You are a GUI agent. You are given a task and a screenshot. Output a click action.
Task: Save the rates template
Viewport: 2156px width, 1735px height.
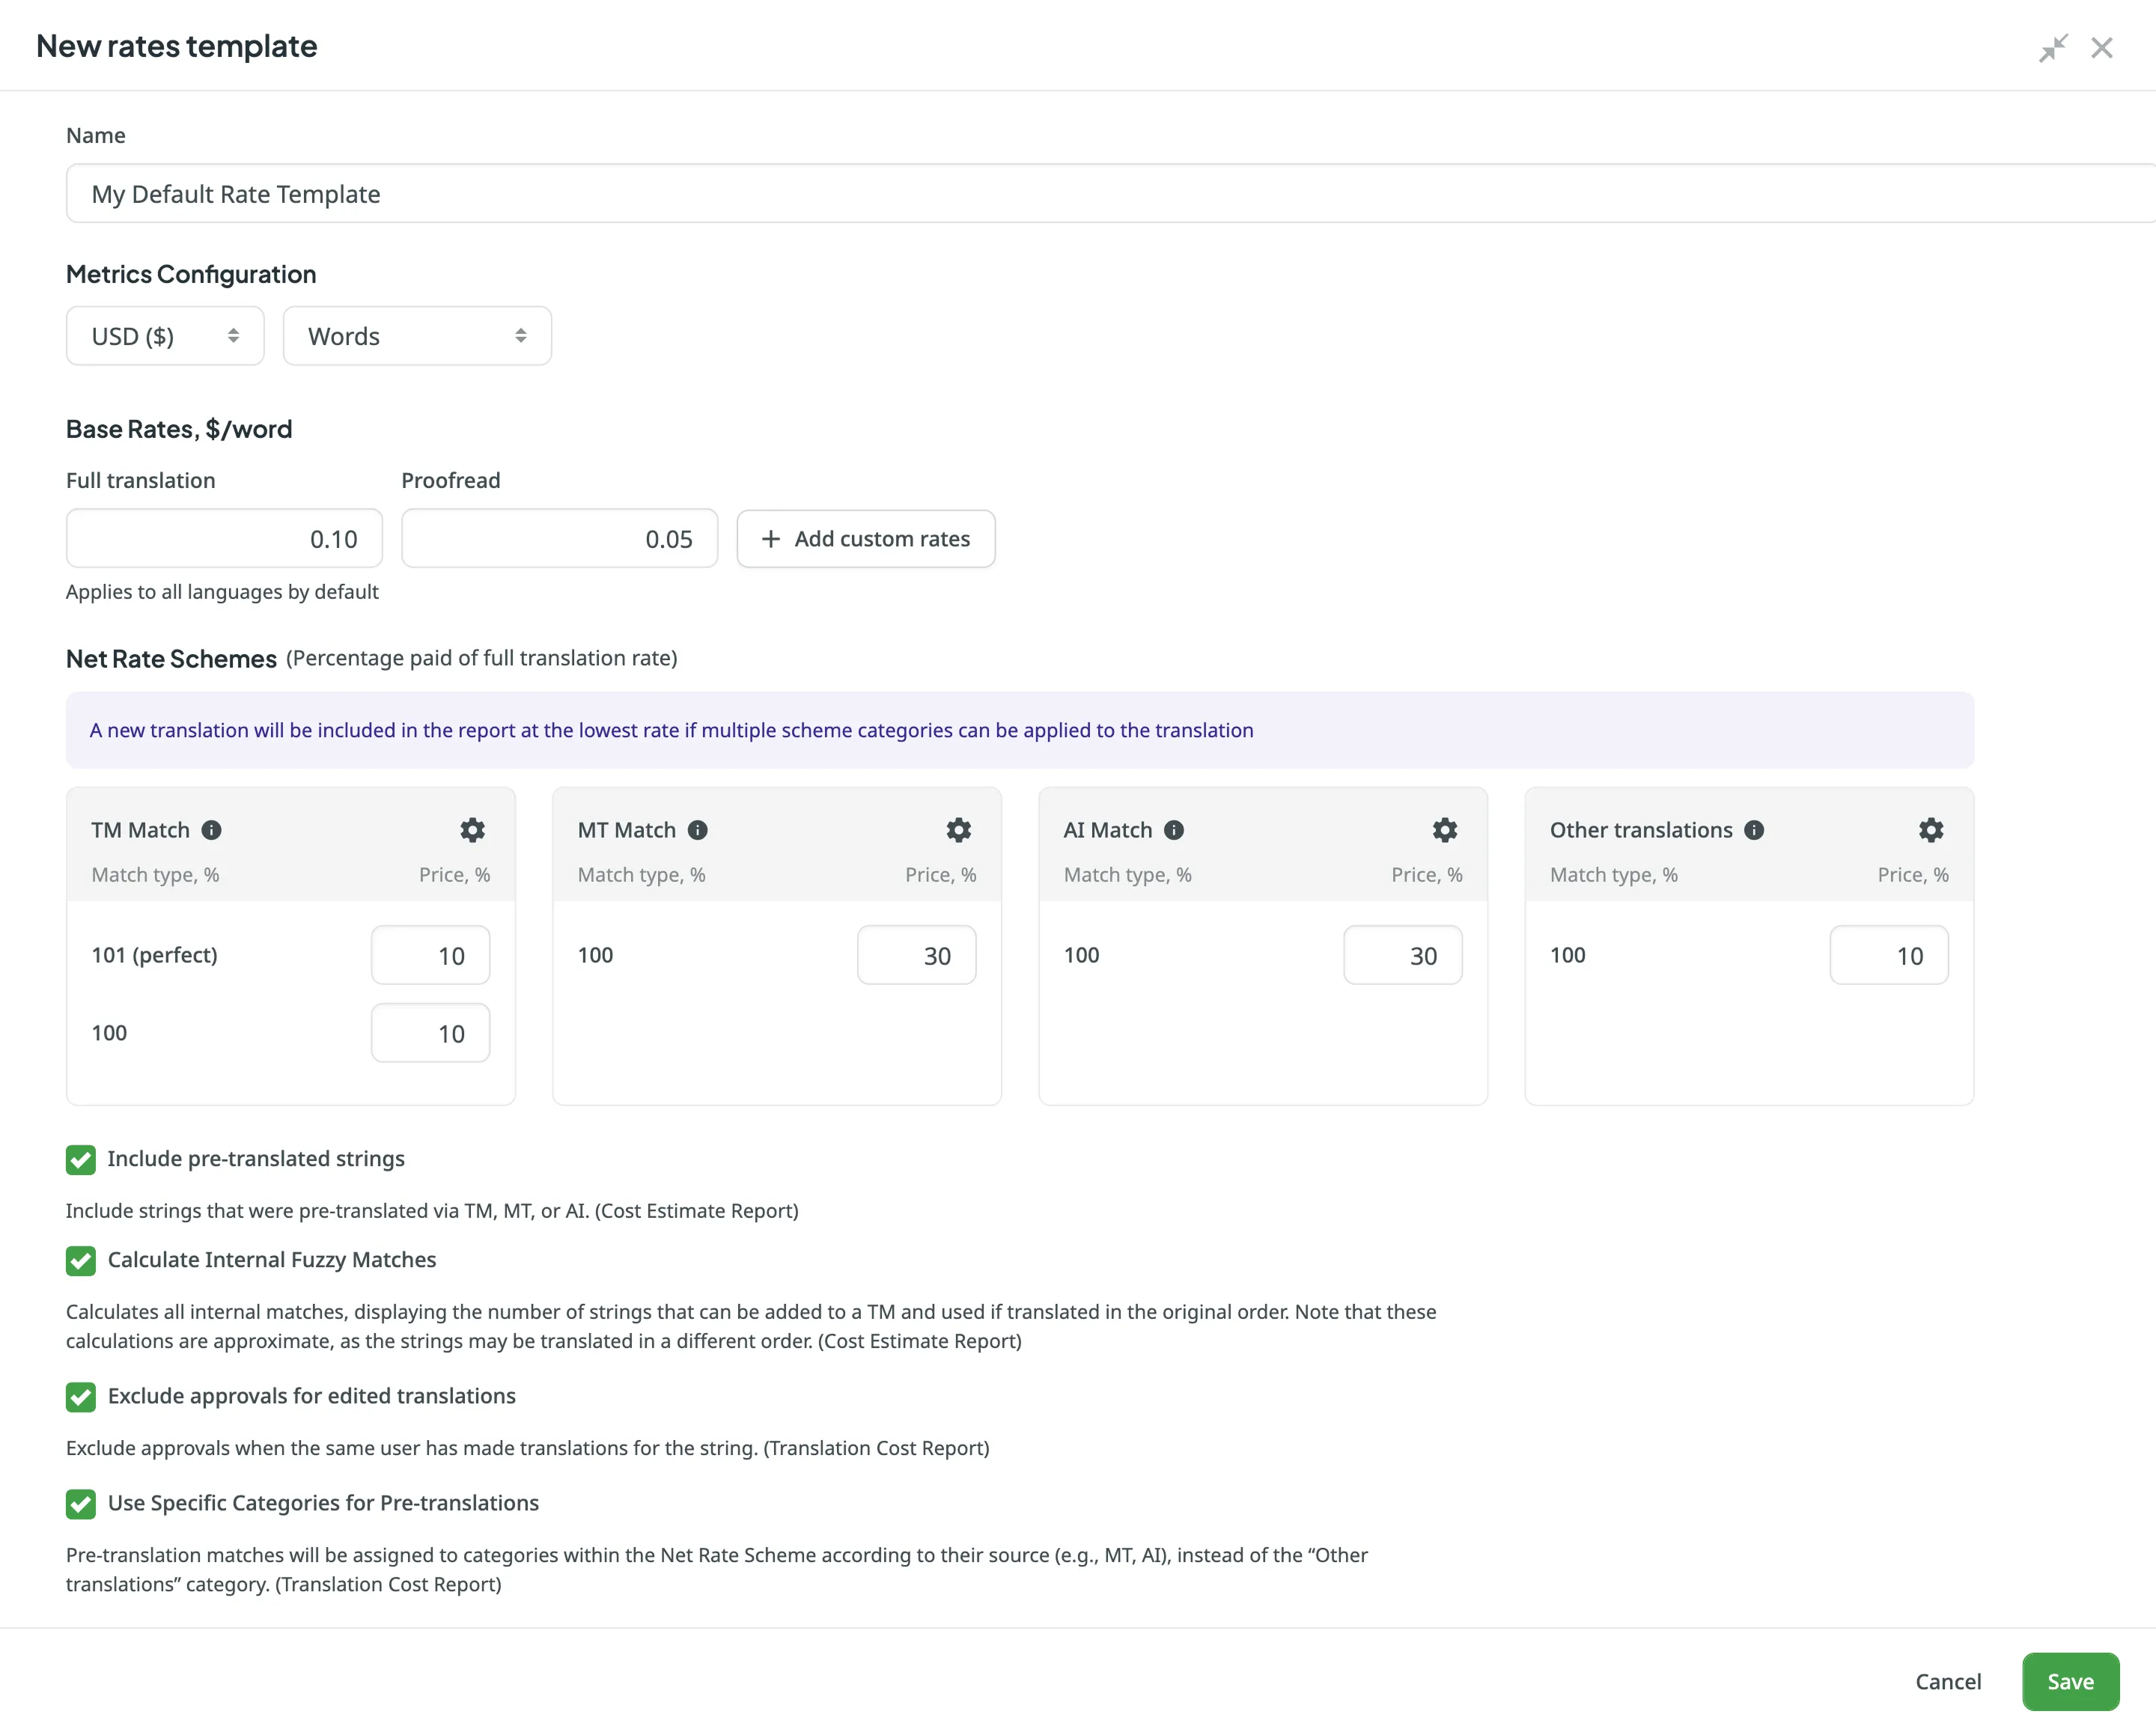[x=2069, y=1681]
